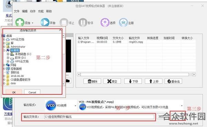Screen dimensions: 207x127
Task: Click the 当前时间 column header
Action: click(x=169, y=38)
